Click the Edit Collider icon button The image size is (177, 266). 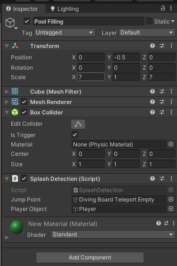tap(78, 124)
